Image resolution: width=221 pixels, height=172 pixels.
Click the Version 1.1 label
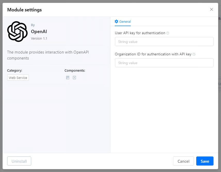pos(39,38)
